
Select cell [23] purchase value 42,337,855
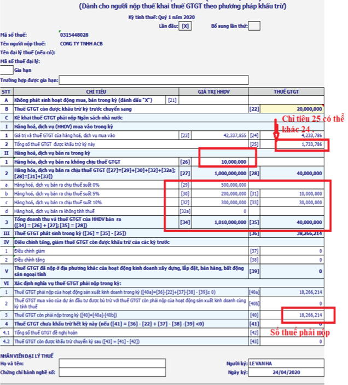pyautogui.click(x=223, y=135)
